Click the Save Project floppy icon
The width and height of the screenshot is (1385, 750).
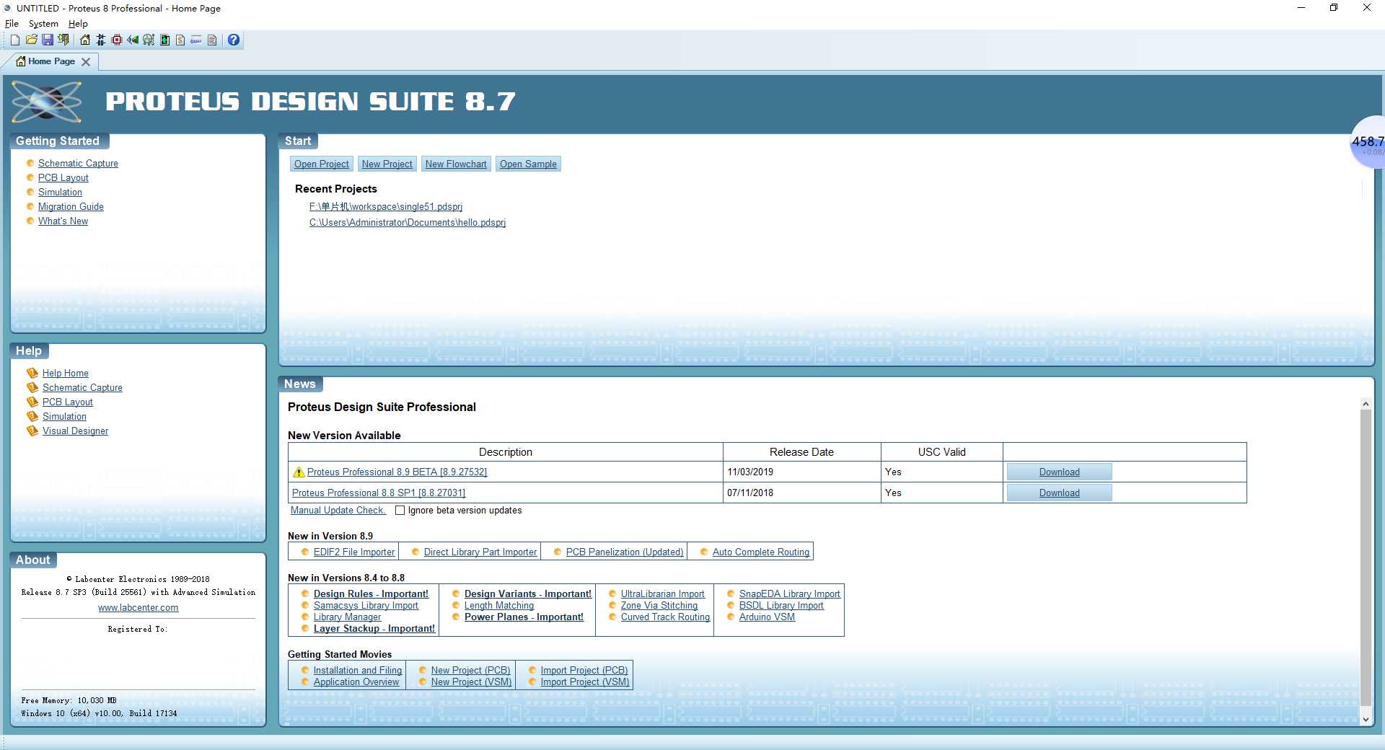(x=47, y=40)
